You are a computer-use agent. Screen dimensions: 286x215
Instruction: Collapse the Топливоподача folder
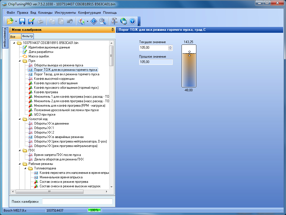pyautogui.click(x=25, y=168)
